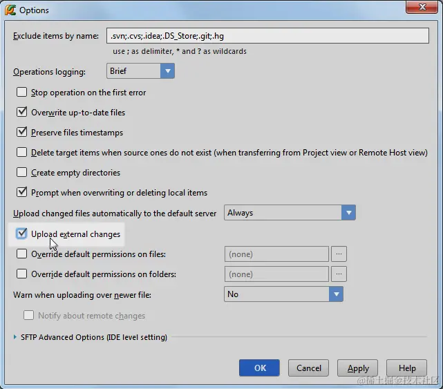443x389 pixels.
Task: Open the browse button for folder permissions
Action: 339,274
